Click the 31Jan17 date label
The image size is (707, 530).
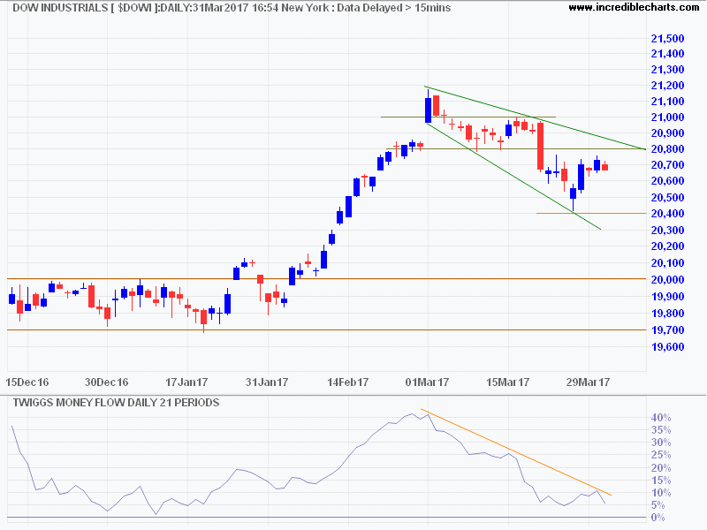[267, 382]
